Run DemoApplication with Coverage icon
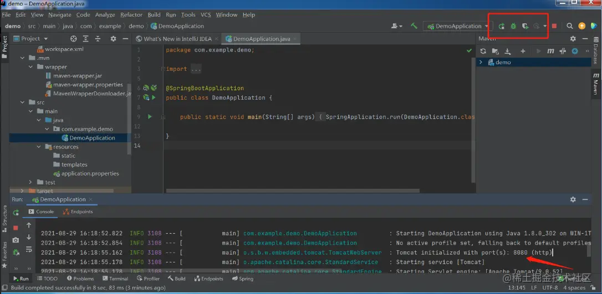This screenshot has height=294, width=602. 525,26
